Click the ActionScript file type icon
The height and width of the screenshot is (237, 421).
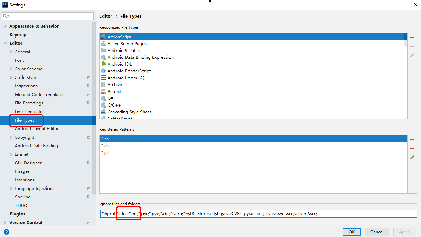[x=103, y=37]
